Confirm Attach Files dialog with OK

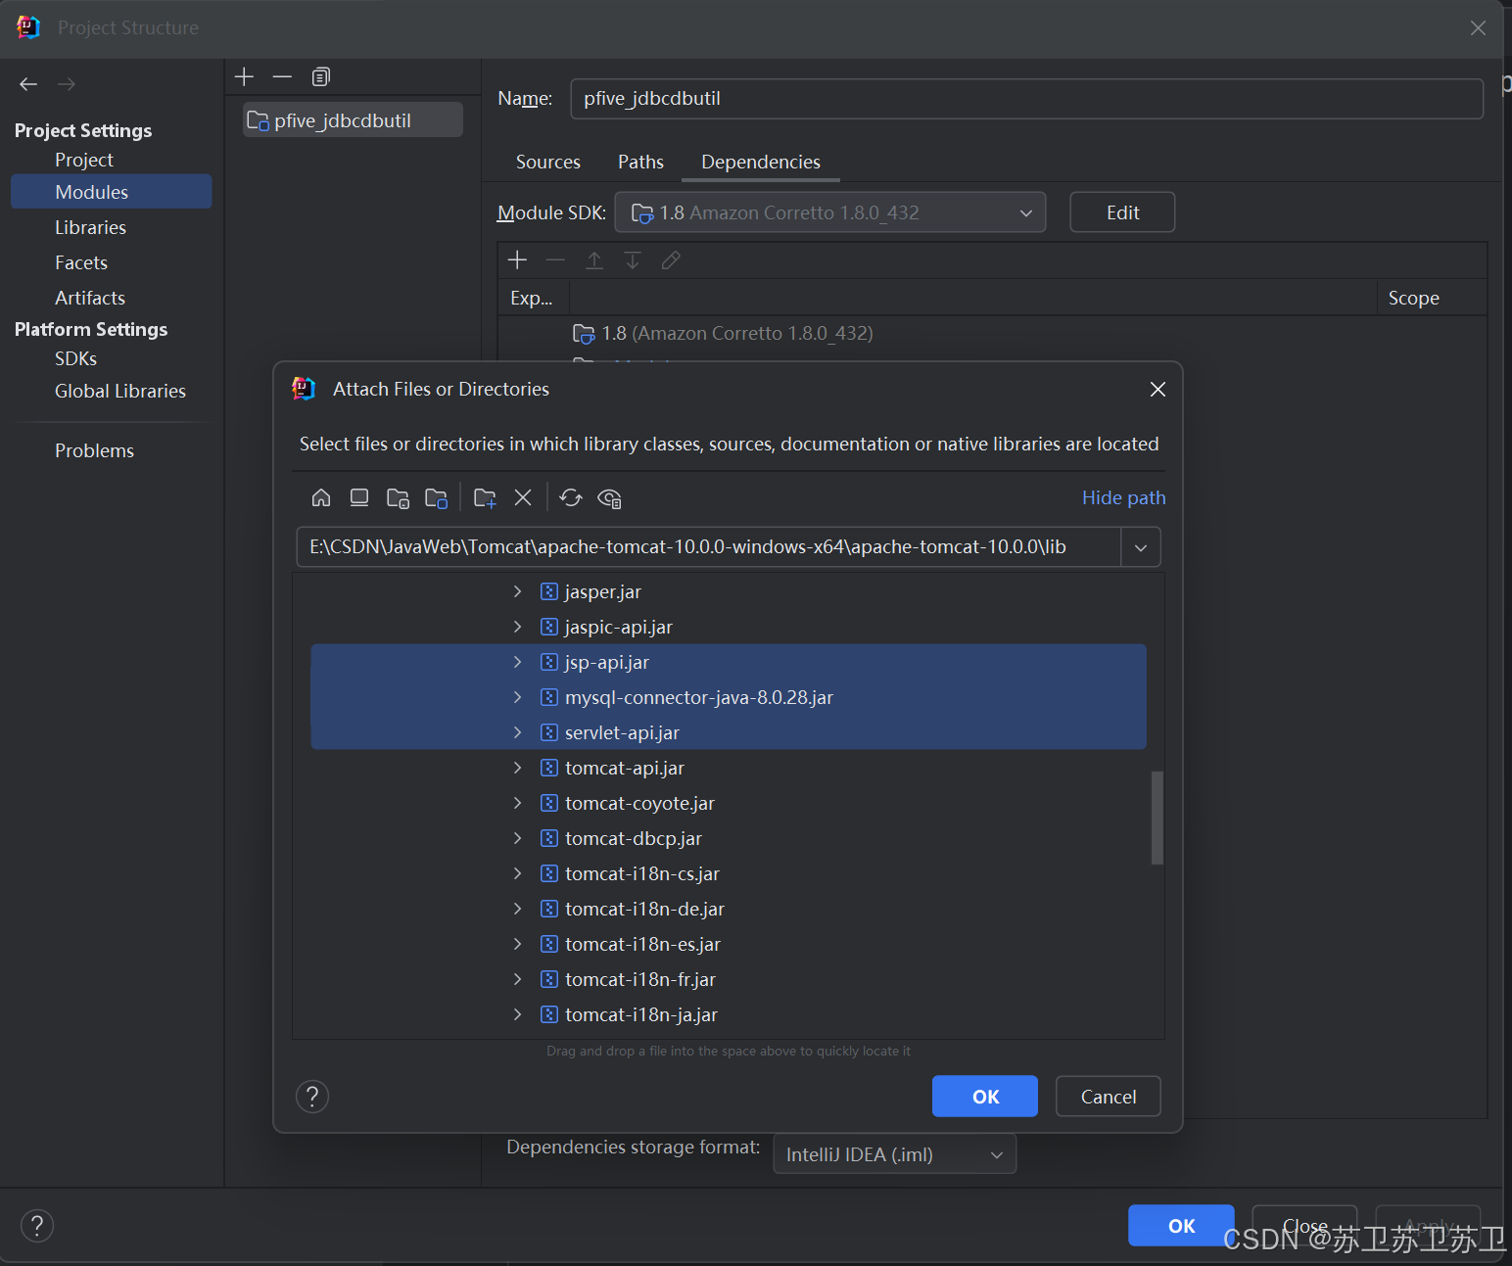(x=985, y=1097)
